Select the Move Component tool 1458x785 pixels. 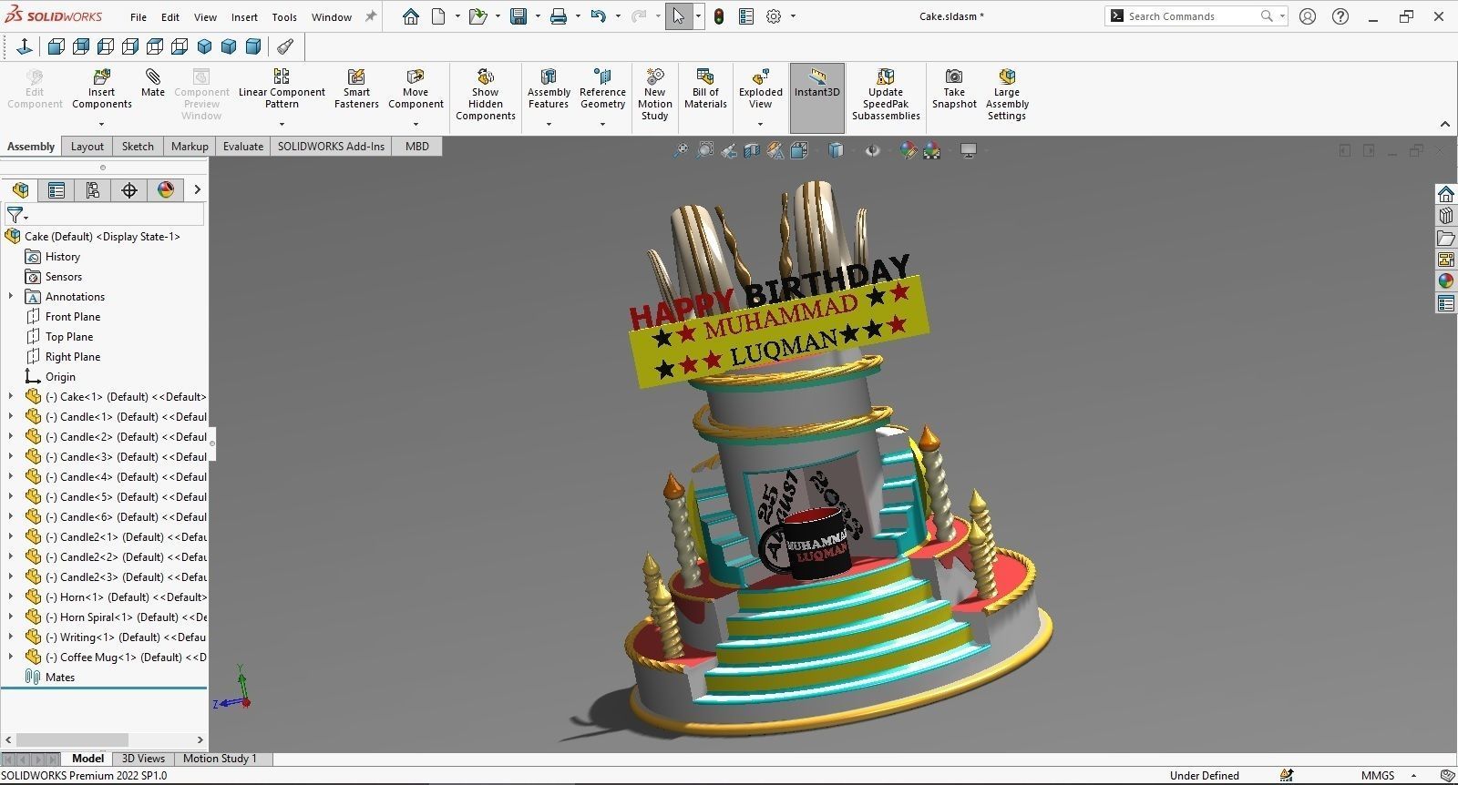coord(416,88)
